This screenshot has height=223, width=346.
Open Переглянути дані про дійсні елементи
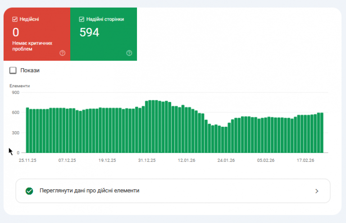click(x=173, y=191)
